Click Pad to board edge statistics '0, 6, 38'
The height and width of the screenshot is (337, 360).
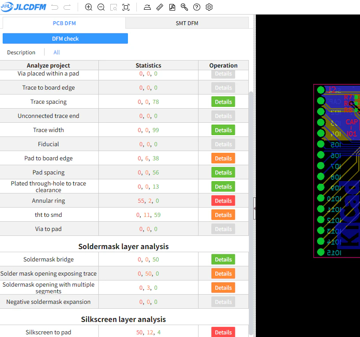(x=148, y=158)
